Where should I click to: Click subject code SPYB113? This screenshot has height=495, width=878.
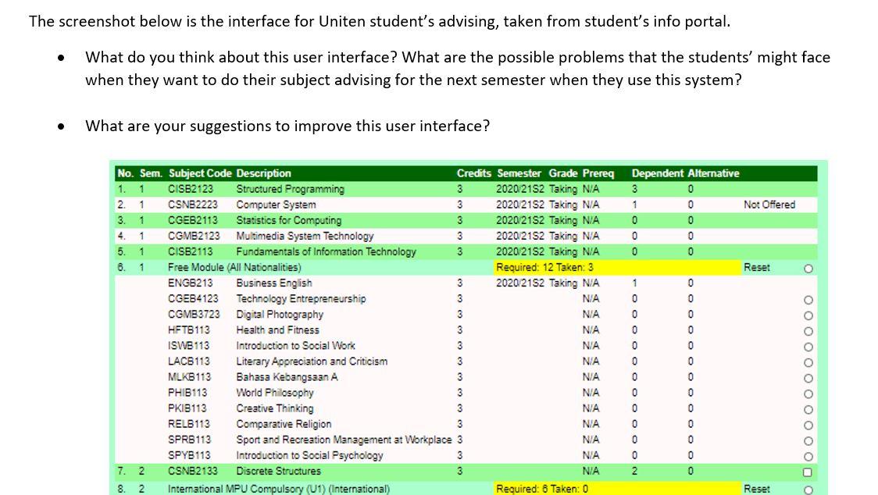click(x=189, y=455)
